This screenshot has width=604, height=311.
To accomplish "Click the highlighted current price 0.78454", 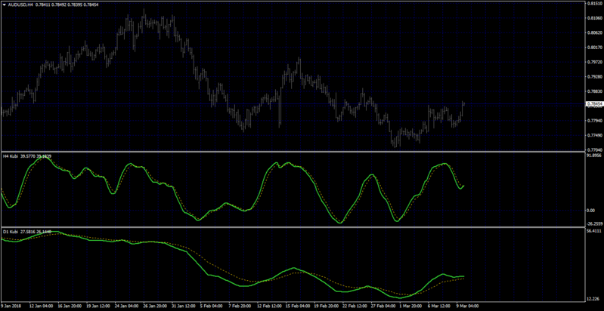I will (593, 104).
